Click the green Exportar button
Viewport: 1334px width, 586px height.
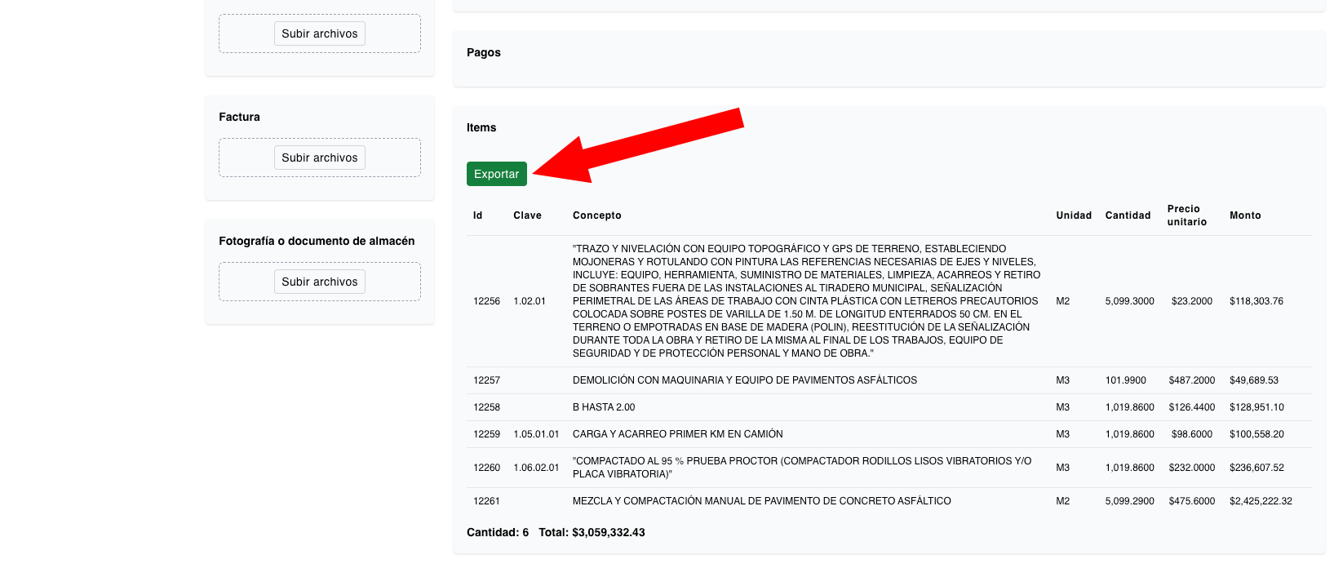[x=496, y=174]
